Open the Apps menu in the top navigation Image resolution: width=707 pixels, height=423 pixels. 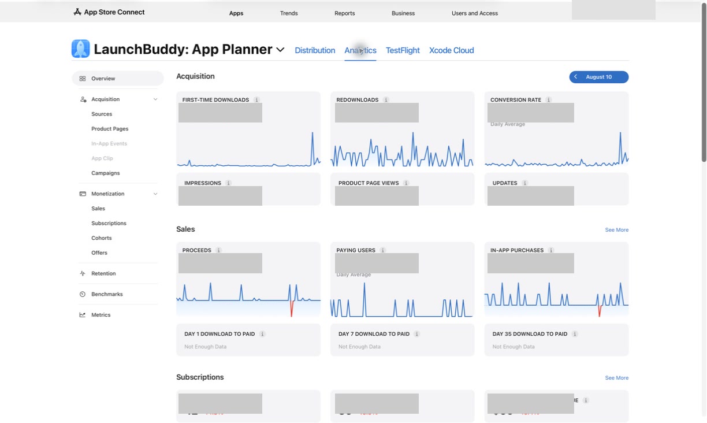click(x=236, y=13)
